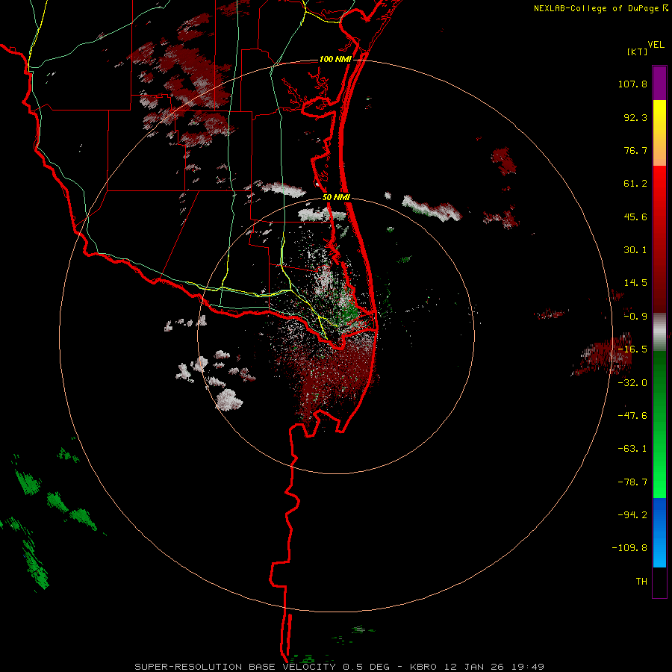Click the 107.8 velocity scale value

[x=632, y=84]
